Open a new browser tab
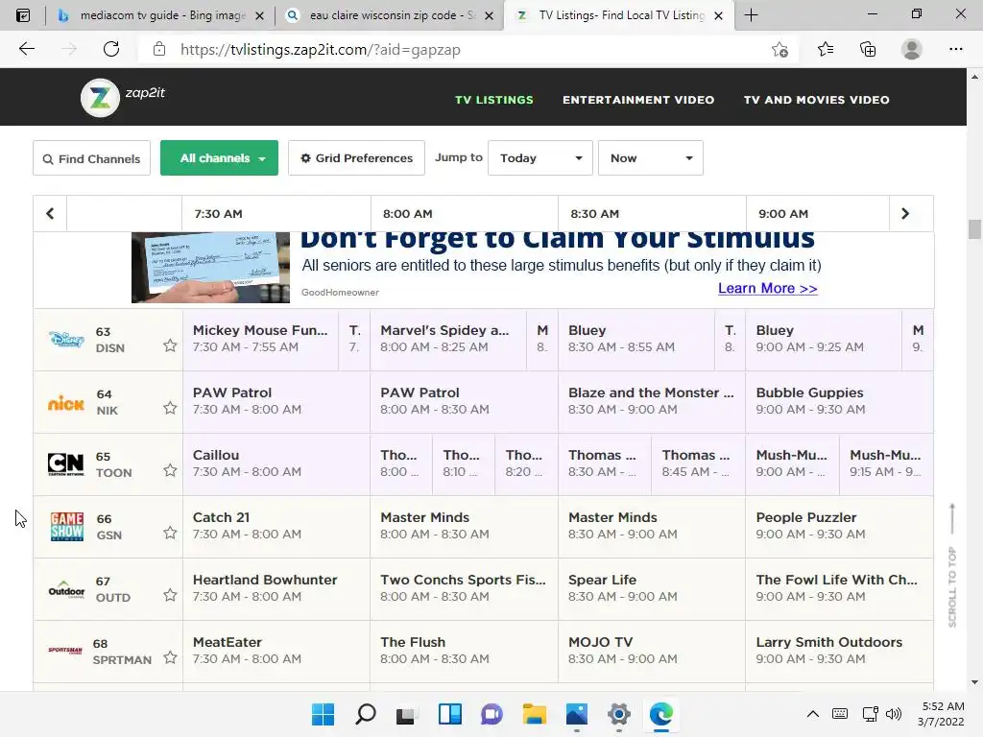The height and width of the screenshot is (737, 983). 751,15
